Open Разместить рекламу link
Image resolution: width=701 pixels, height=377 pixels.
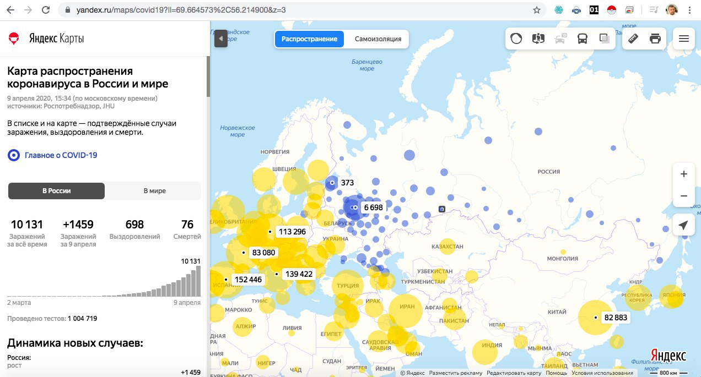point(456,373)
